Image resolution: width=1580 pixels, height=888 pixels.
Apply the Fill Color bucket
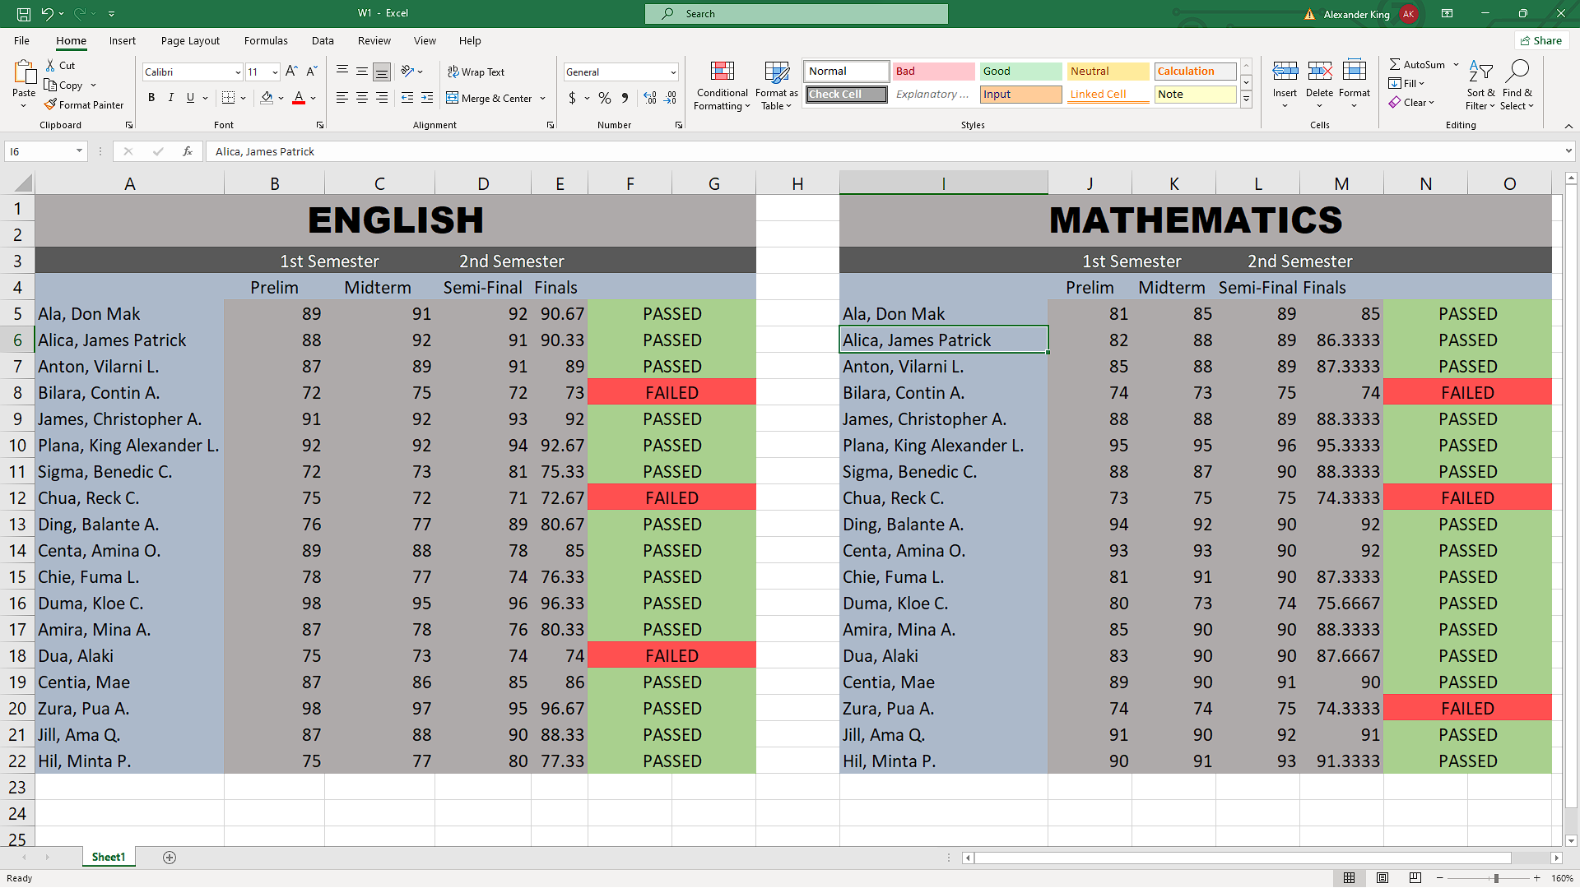[x=267, y=98]
